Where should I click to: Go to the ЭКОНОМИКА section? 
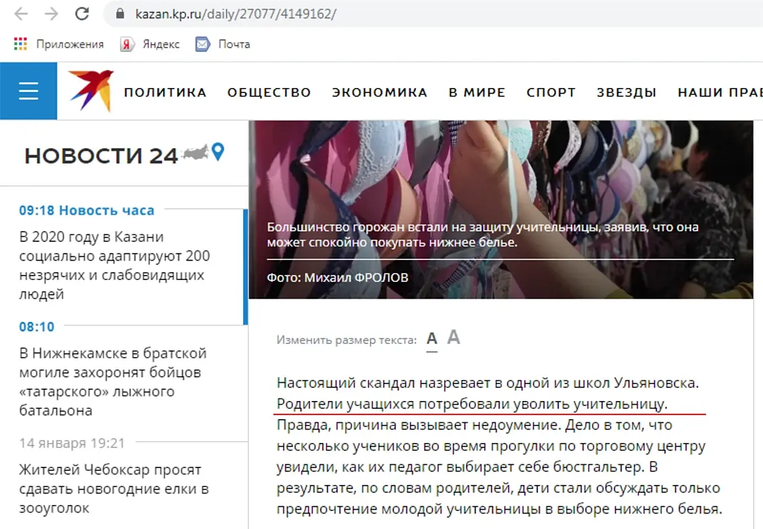pyautogui.click(x=380, y=92)
